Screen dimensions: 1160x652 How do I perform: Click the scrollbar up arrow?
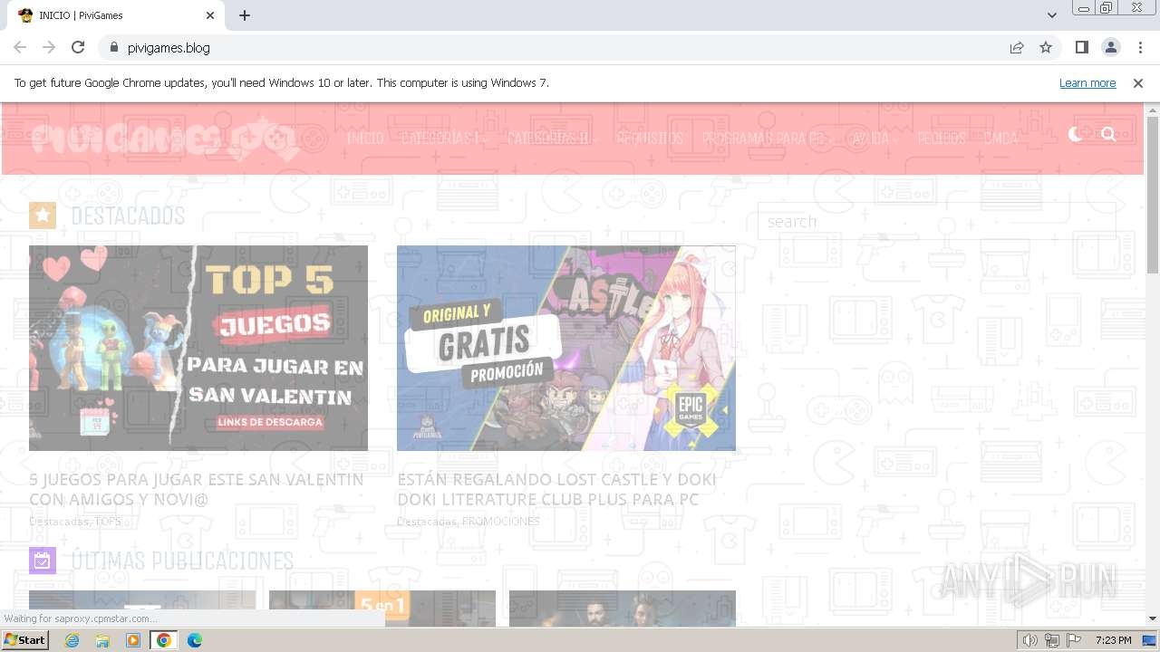tap(1153, 110)
